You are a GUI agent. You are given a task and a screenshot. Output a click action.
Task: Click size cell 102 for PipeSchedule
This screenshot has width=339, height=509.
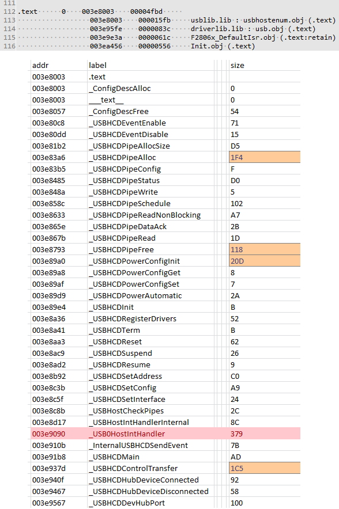(236, 203)
